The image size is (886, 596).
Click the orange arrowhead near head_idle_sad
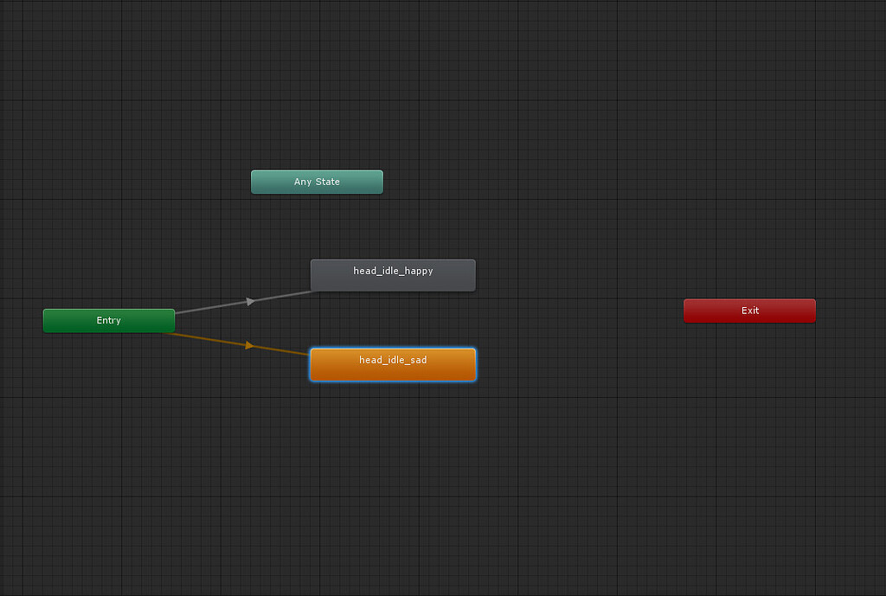click(250, 344)
